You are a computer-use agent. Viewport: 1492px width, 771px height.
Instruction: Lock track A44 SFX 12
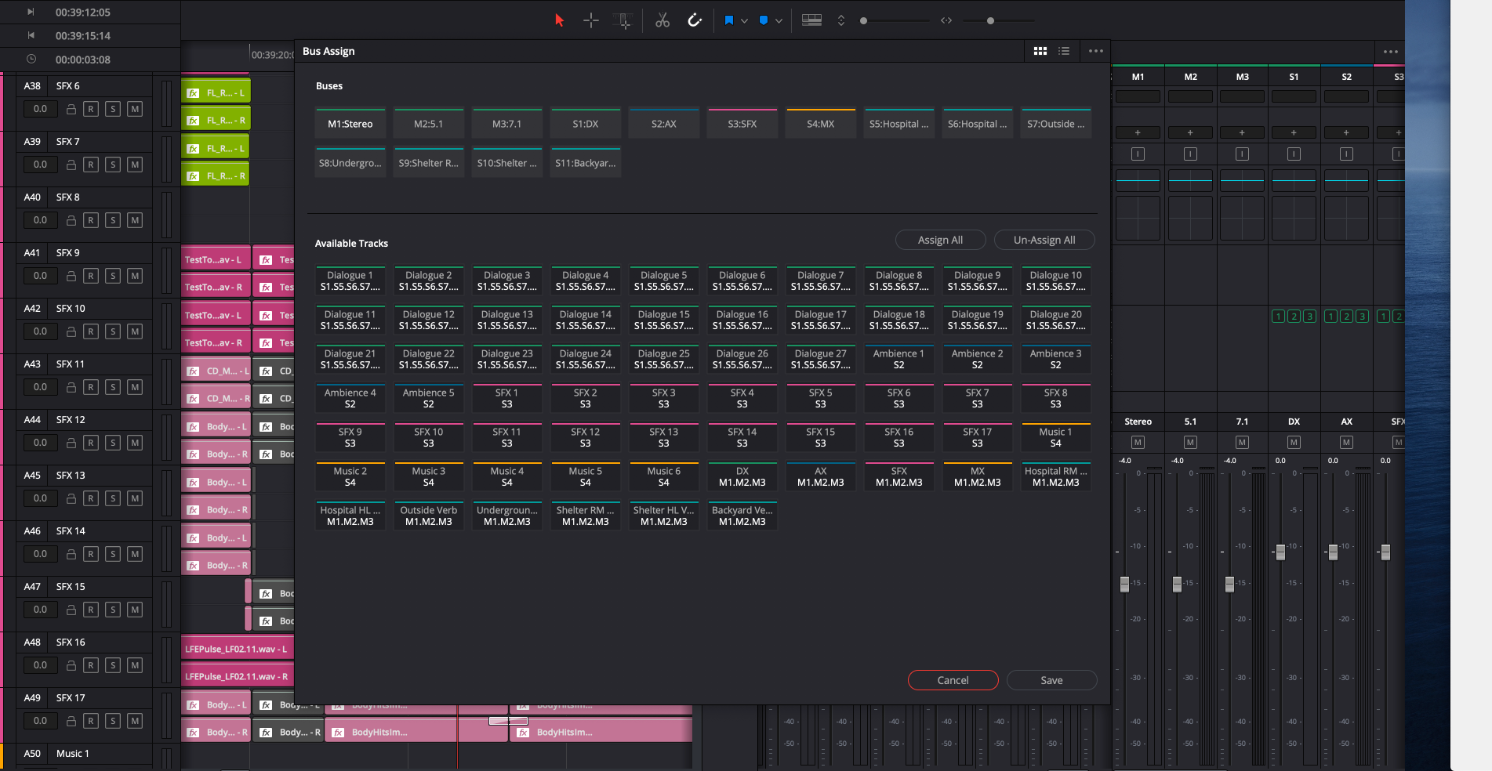71,443
